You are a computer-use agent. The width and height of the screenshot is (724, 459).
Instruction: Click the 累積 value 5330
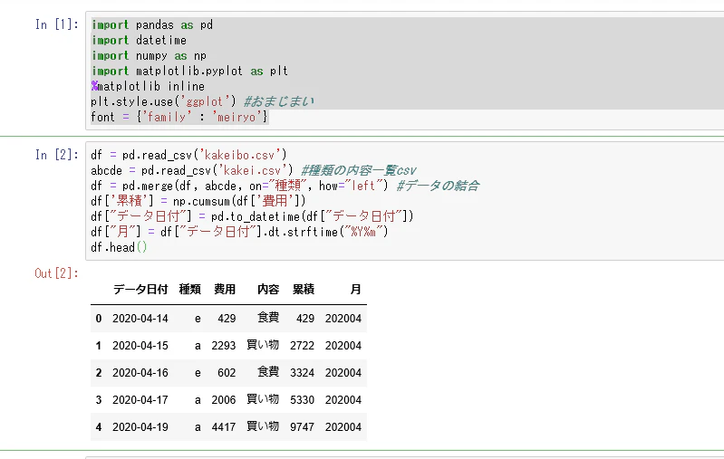pyautogui.click(x=302, y=400)
